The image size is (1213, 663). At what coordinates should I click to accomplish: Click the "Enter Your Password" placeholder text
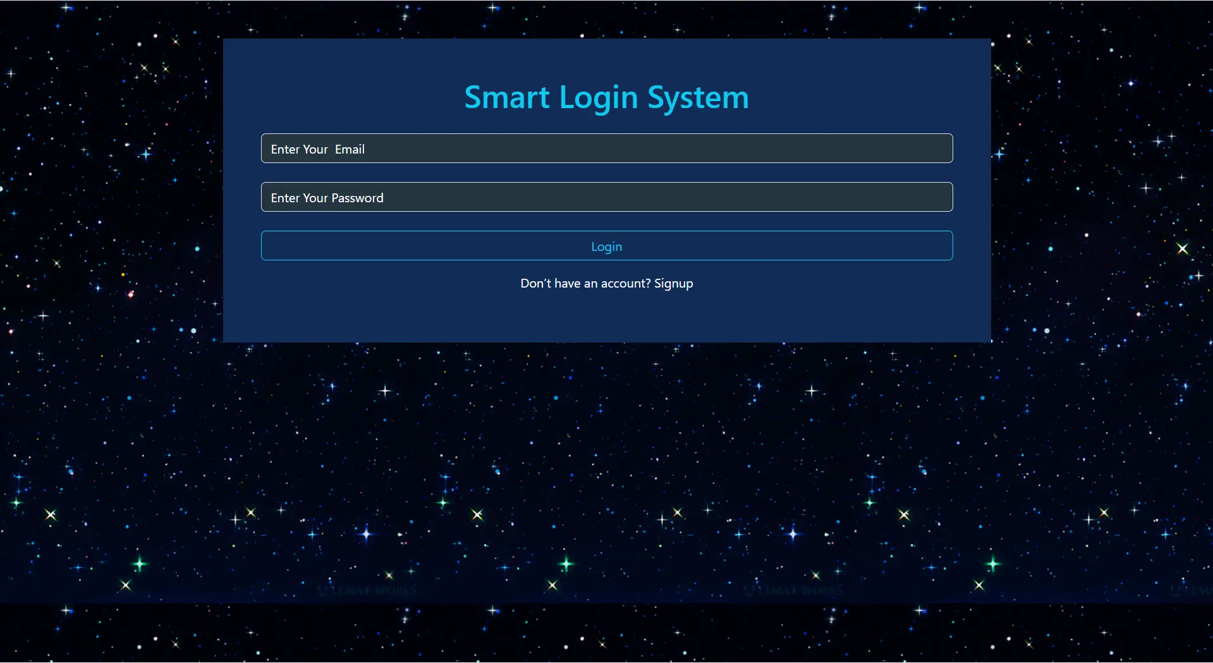pyautogui.click(x=327, y=198)
